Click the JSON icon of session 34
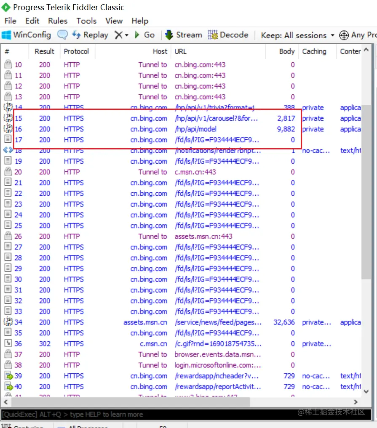Image resolution: width=377 pixels, height=428 pixels. coord(8,321)
